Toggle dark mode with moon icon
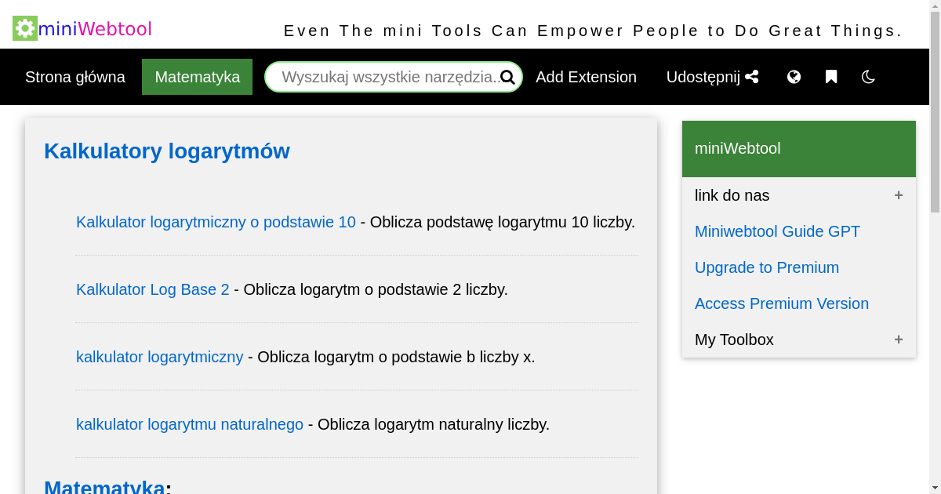941x494 pixels. pos(868,77)
